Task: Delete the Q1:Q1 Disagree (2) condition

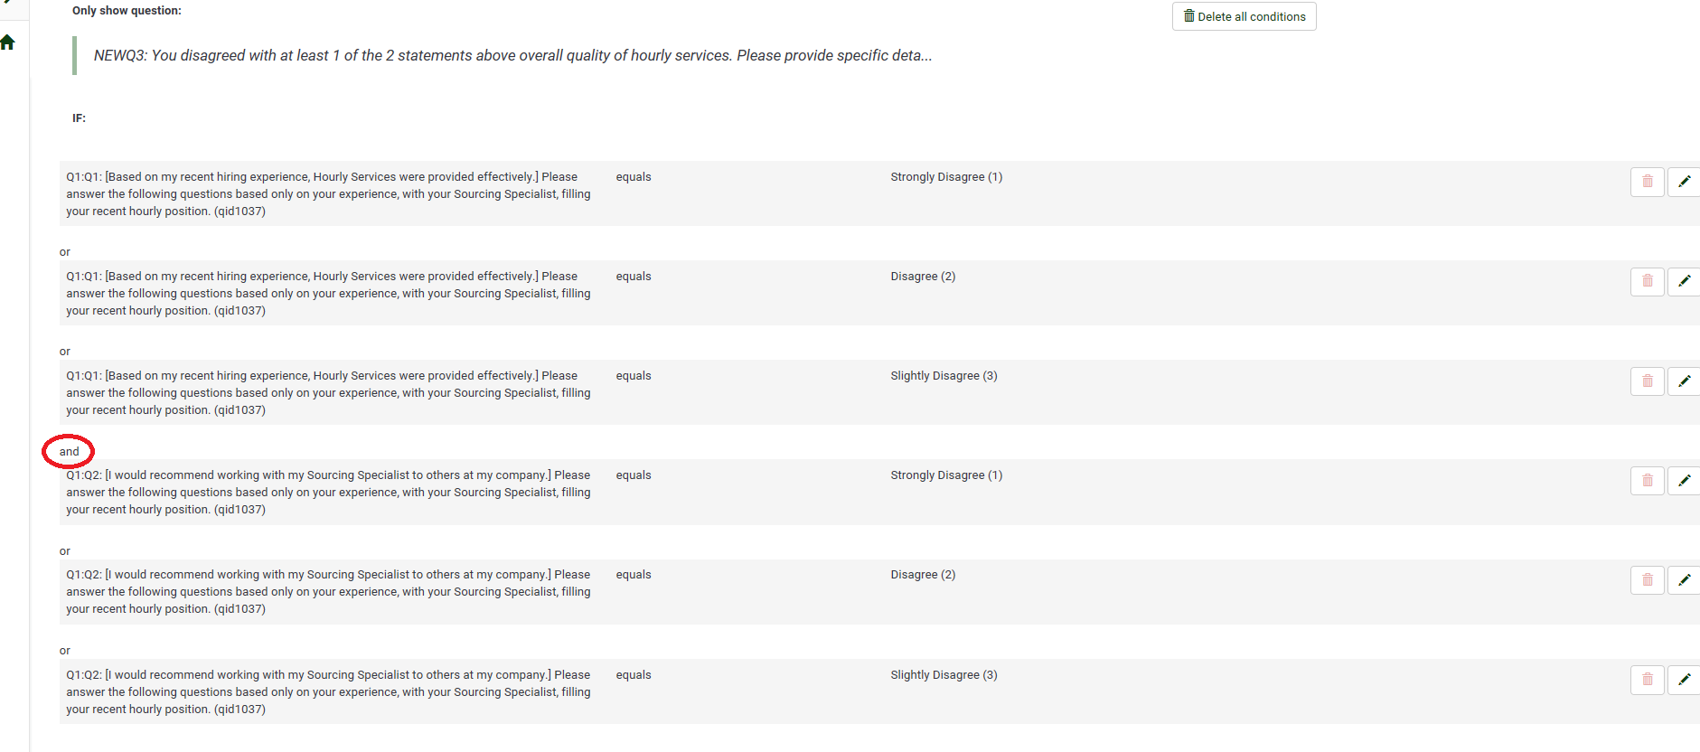Action: (x=1648, y=281)
